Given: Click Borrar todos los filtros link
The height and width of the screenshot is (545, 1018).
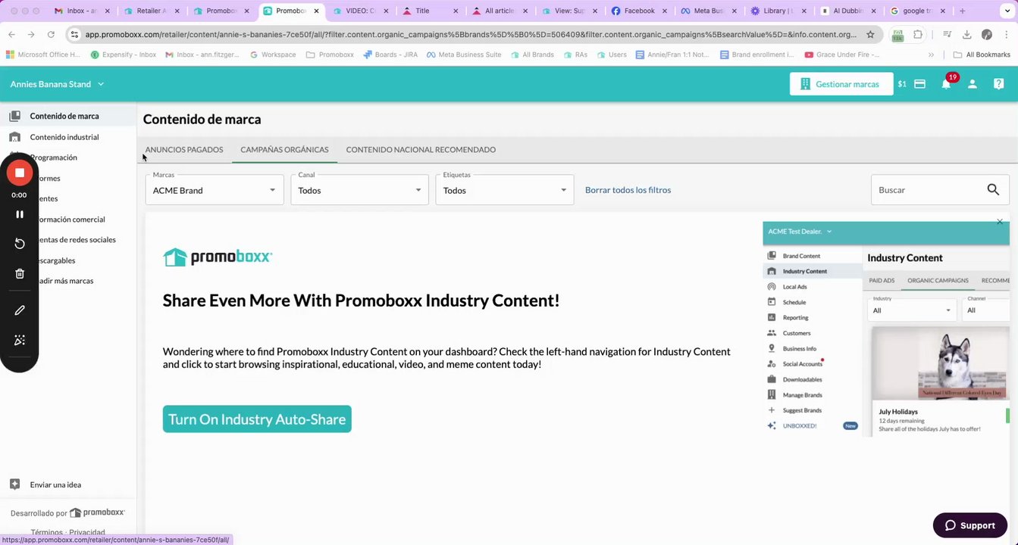Looking at the screenshot, I should [x=628, y=190].
